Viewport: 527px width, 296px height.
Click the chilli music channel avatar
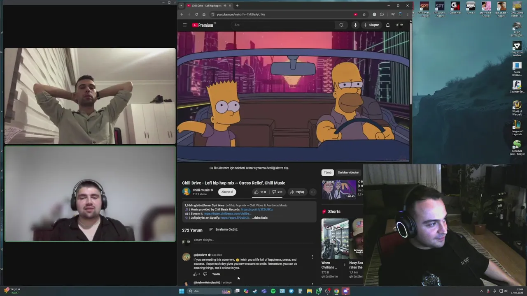186,192
